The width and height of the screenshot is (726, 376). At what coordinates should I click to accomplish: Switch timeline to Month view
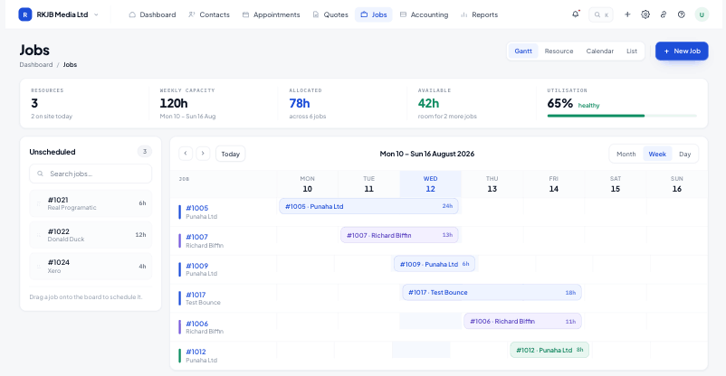coord(626,154)
